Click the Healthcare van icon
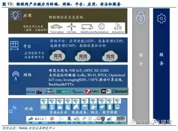Image resolution: width=178 pixels, height=131 pixels. 87,27
